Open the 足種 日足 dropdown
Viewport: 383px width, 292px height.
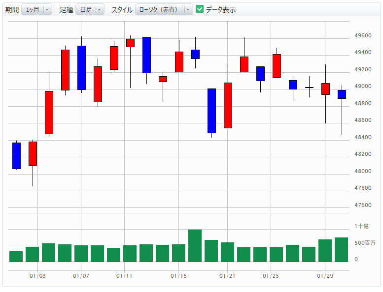point(90,9)
